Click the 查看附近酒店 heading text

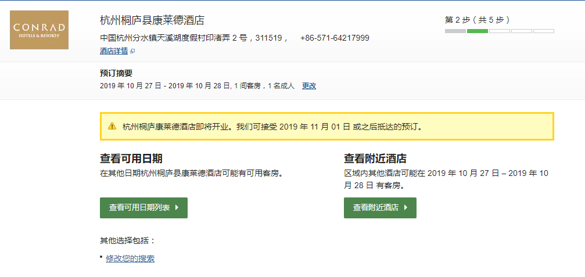pos(375,159)
